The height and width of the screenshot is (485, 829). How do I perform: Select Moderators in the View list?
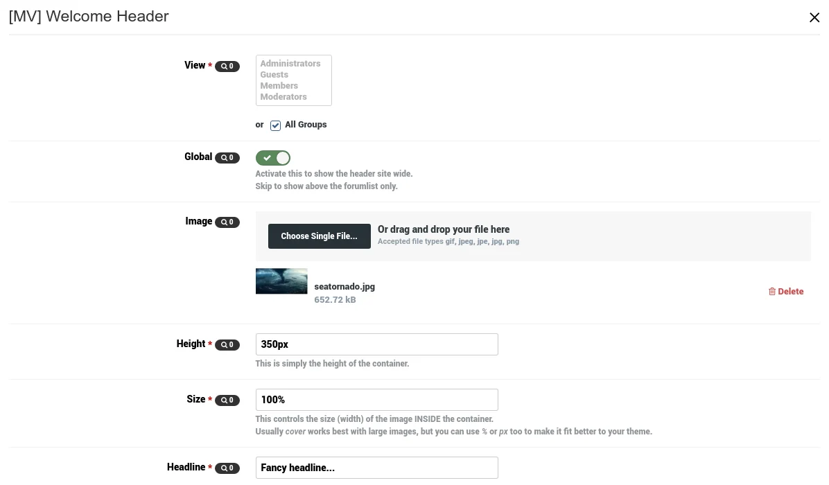[x=283, y=97]
